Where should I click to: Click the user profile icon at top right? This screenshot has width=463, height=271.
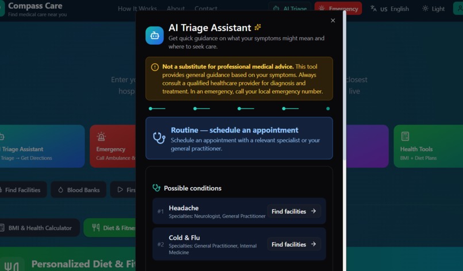click(x=459, y=9)
